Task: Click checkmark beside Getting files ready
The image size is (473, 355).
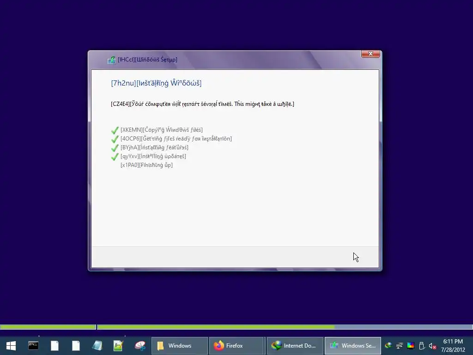Action: pos(115,139)
